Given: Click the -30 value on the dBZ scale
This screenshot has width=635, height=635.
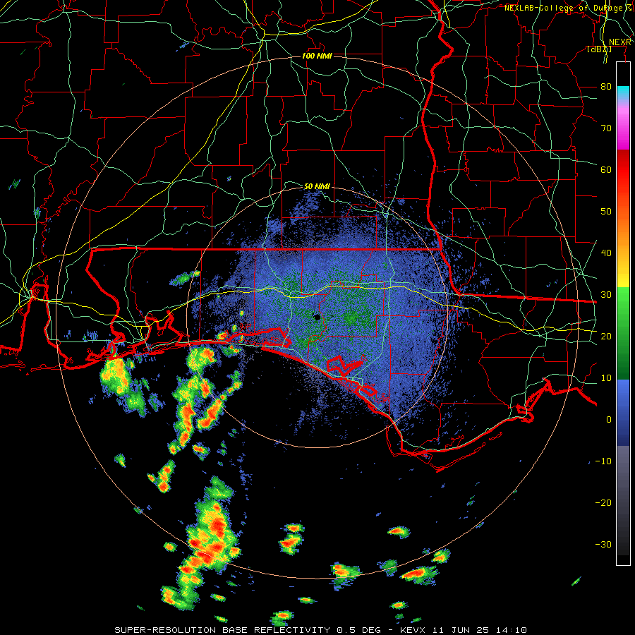Looking at the screenshot, I should pos(603,544).
